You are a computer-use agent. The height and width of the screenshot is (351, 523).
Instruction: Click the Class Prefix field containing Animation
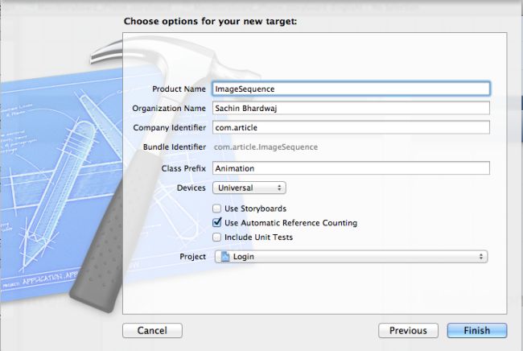pyautogui.click(x=351, y=168)
